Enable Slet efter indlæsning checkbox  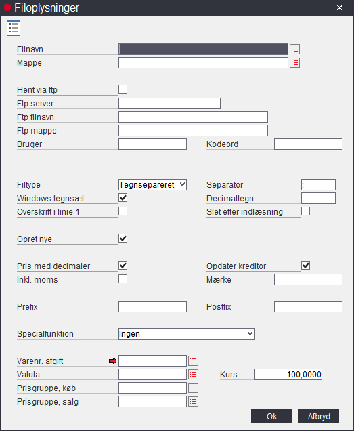pos(306,211)
